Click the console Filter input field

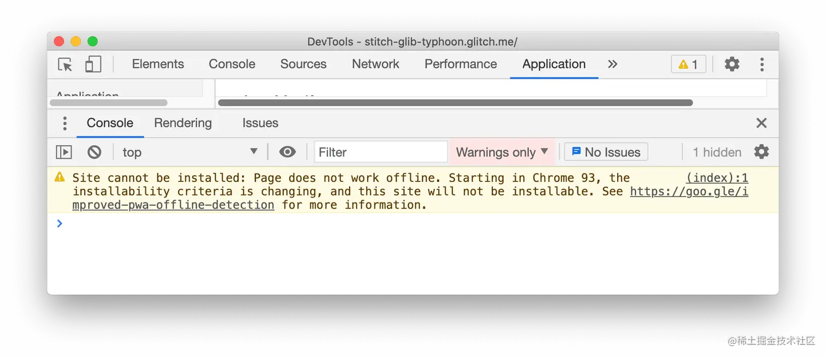click(x=381, y=152)
